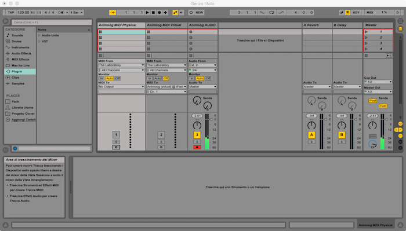Adjust the Master pan knob

pyautogui.click(x=372, y=126)
